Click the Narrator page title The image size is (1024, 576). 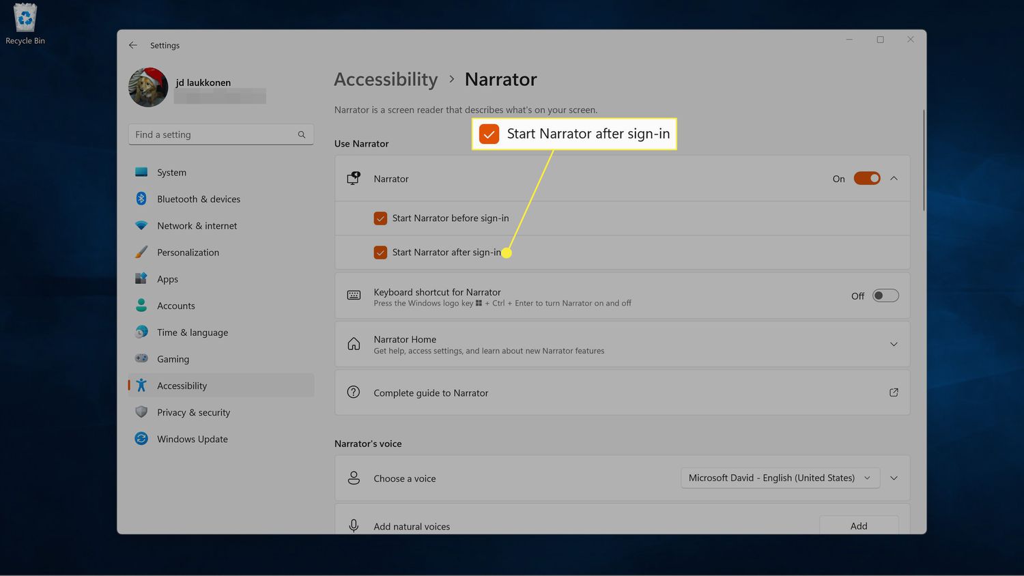click(501, 79)
